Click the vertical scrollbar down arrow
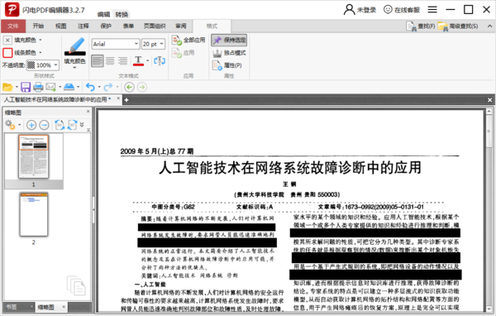496x316 pixels. pos(489,309)
